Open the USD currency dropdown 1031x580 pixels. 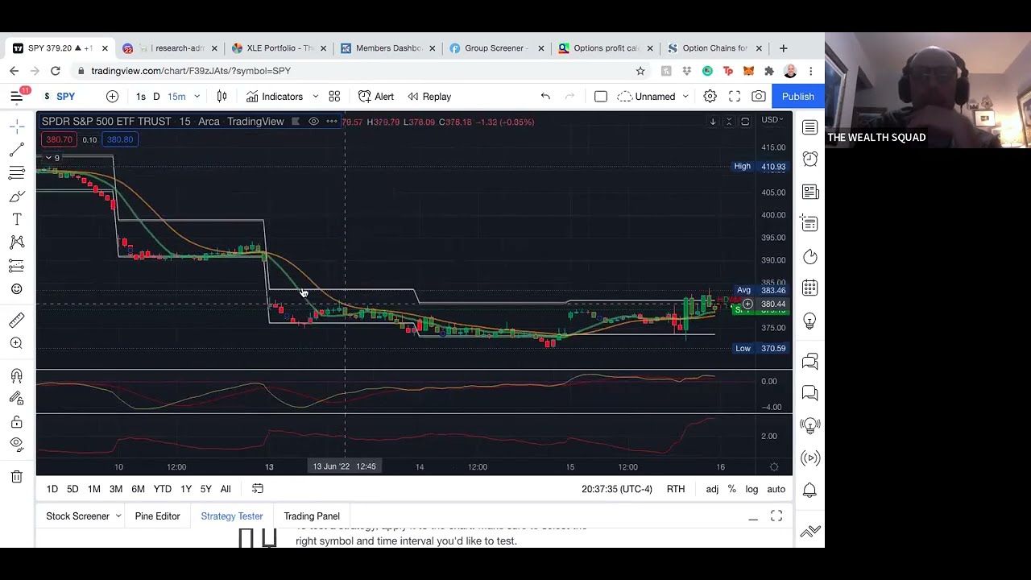coord(772,120)
